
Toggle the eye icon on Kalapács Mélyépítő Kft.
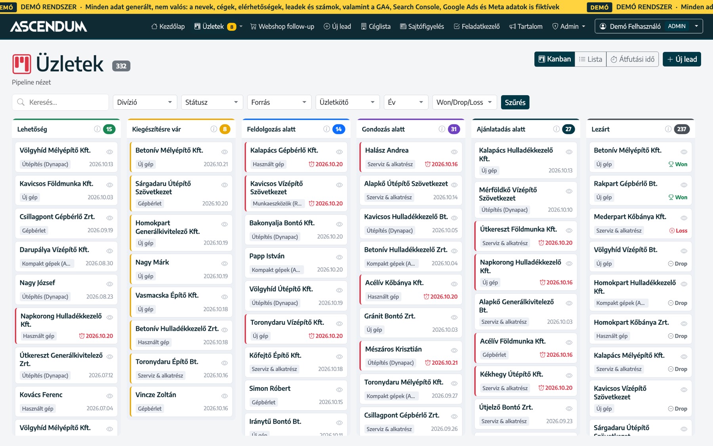tap(684, 357)
